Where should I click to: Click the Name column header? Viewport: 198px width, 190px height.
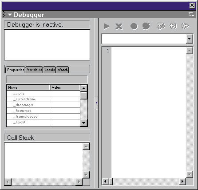click(x=28, y=87)
